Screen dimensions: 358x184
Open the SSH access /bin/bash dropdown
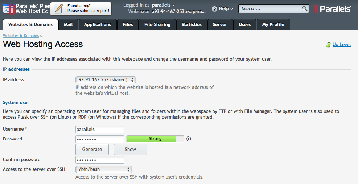(104, 169)
